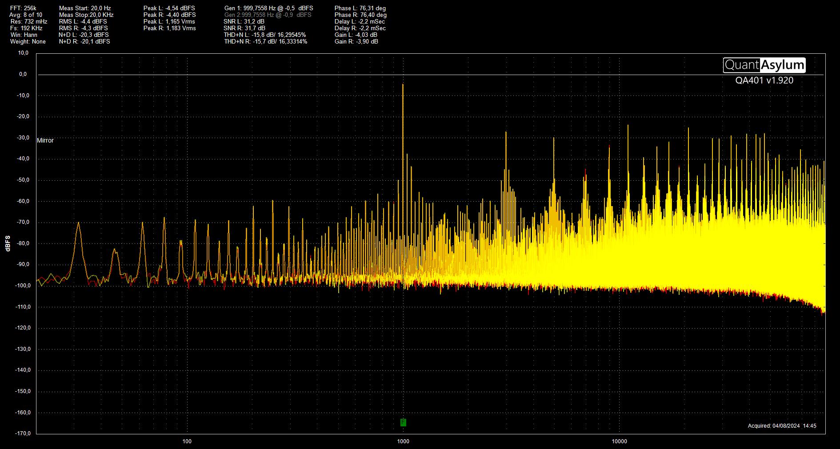This screenshot has width=840, height=449.
Task: Click the 'RMS L: -4,4 dBFS' readout
Action: [83, 21]
